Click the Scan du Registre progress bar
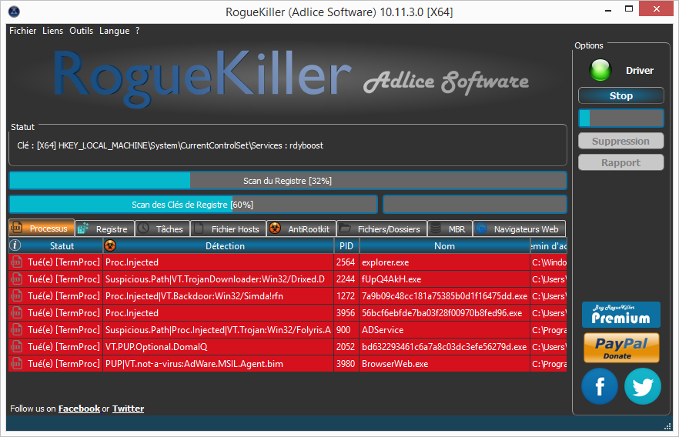Screen dimensions: 679x437 coord(287,181)
